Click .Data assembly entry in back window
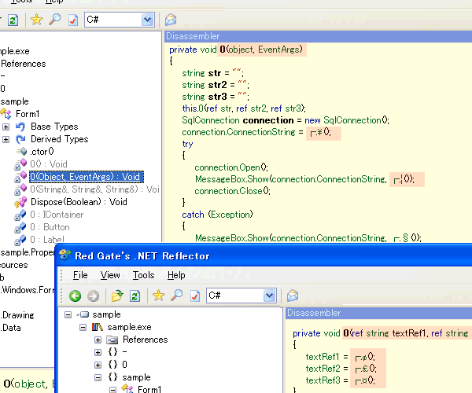The height and width of the screenshot is (393, 472). [x=10, y=328]
